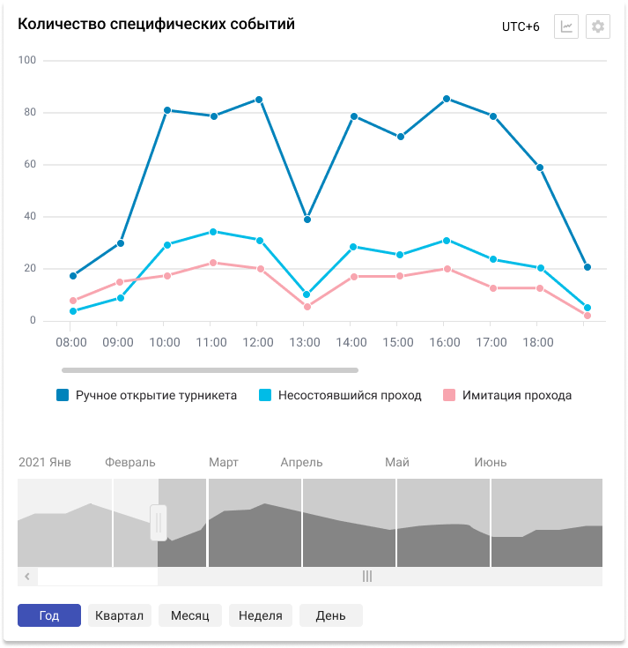The width and height of the screenshot is (628, 648).
Task: Click the cyan point at 16:00
Action: (x=447, y=241)
